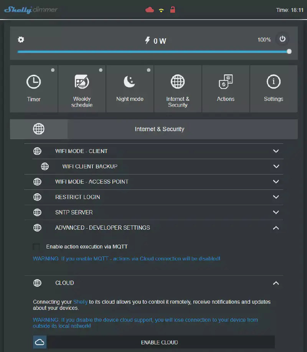
Task: Enable action execution via MQTT
Action: [x=36, y=247]
